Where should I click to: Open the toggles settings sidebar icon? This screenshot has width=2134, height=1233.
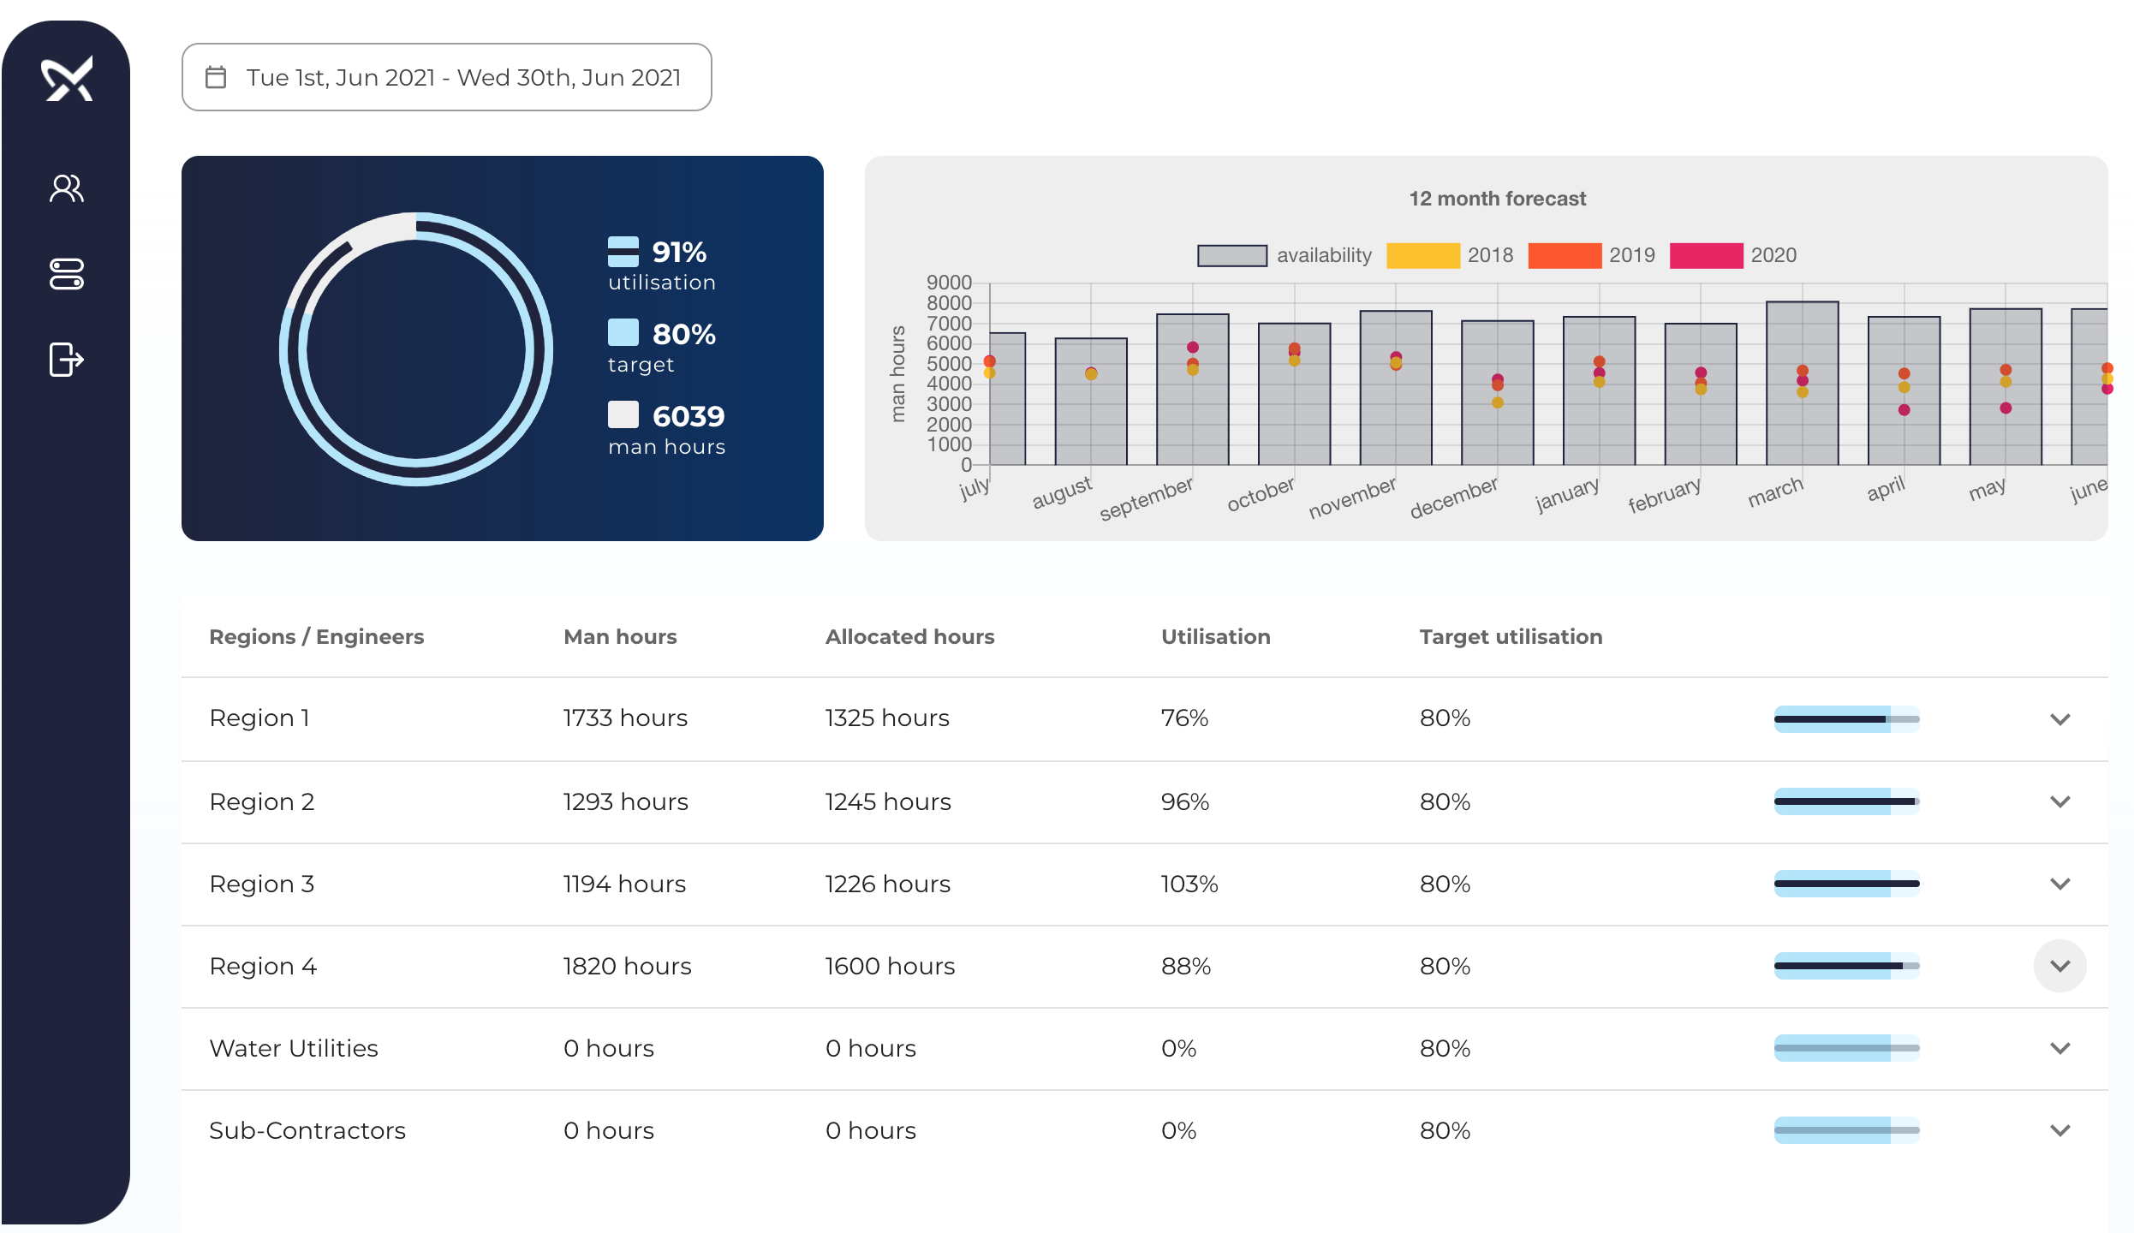tap(67, 274)
